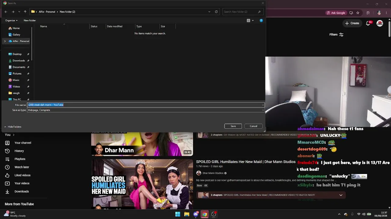Screen dimensions: 391x219
Task: Click the File name text field
Action: (144, 105)
